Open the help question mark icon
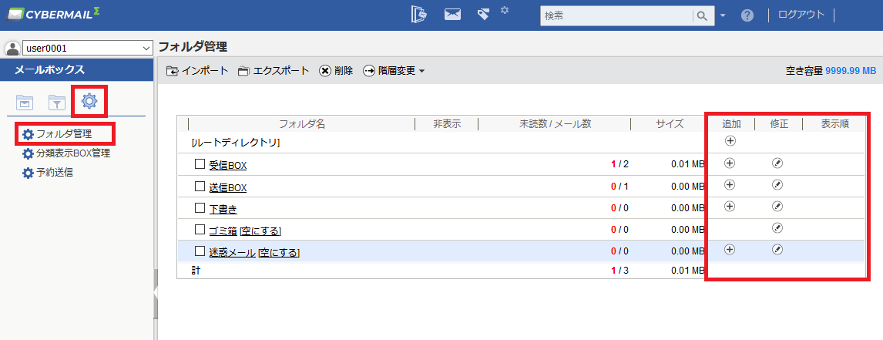The image size is (883, 340). pyautogui.click(x=747, y=15)
